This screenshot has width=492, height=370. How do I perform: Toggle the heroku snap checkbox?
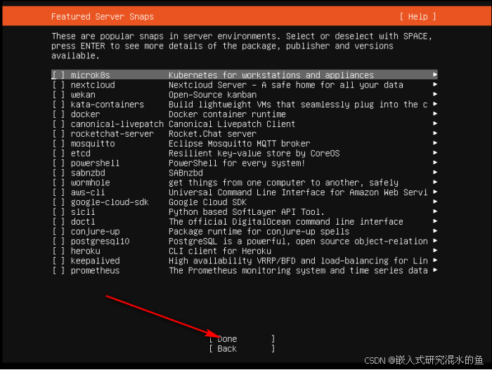click(58, 251)
